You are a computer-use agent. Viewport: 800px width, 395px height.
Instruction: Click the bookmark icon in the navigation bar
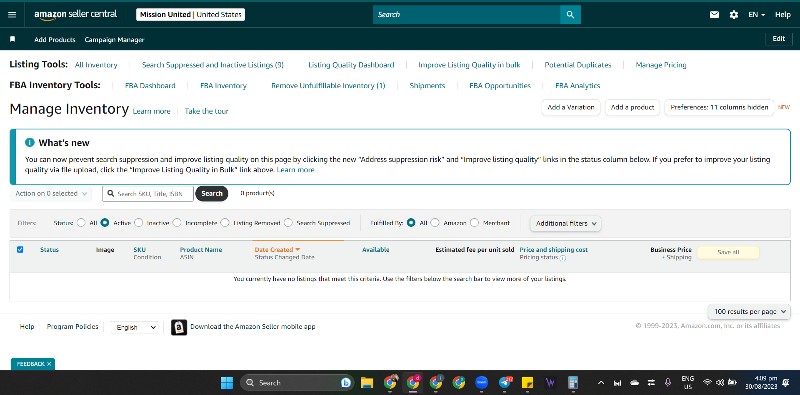[12, 39]
